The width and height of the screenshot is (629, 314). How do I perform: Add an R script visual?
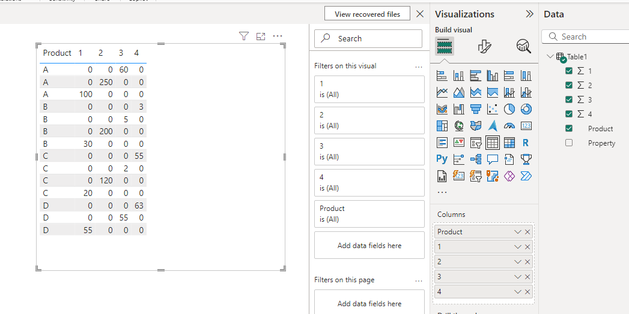click(526, 143)
